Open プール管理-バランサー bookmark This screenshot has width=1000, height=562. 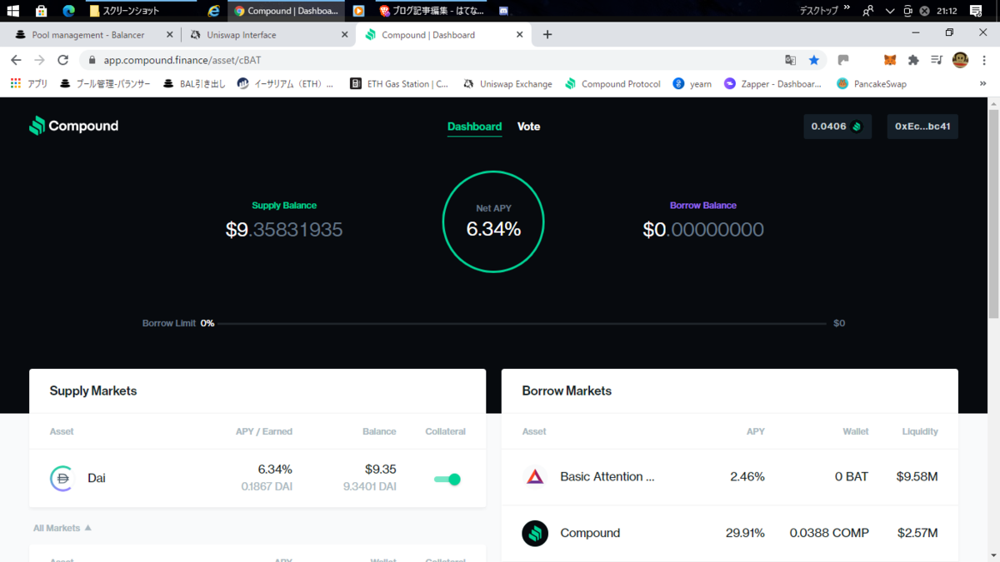(105, 84)
